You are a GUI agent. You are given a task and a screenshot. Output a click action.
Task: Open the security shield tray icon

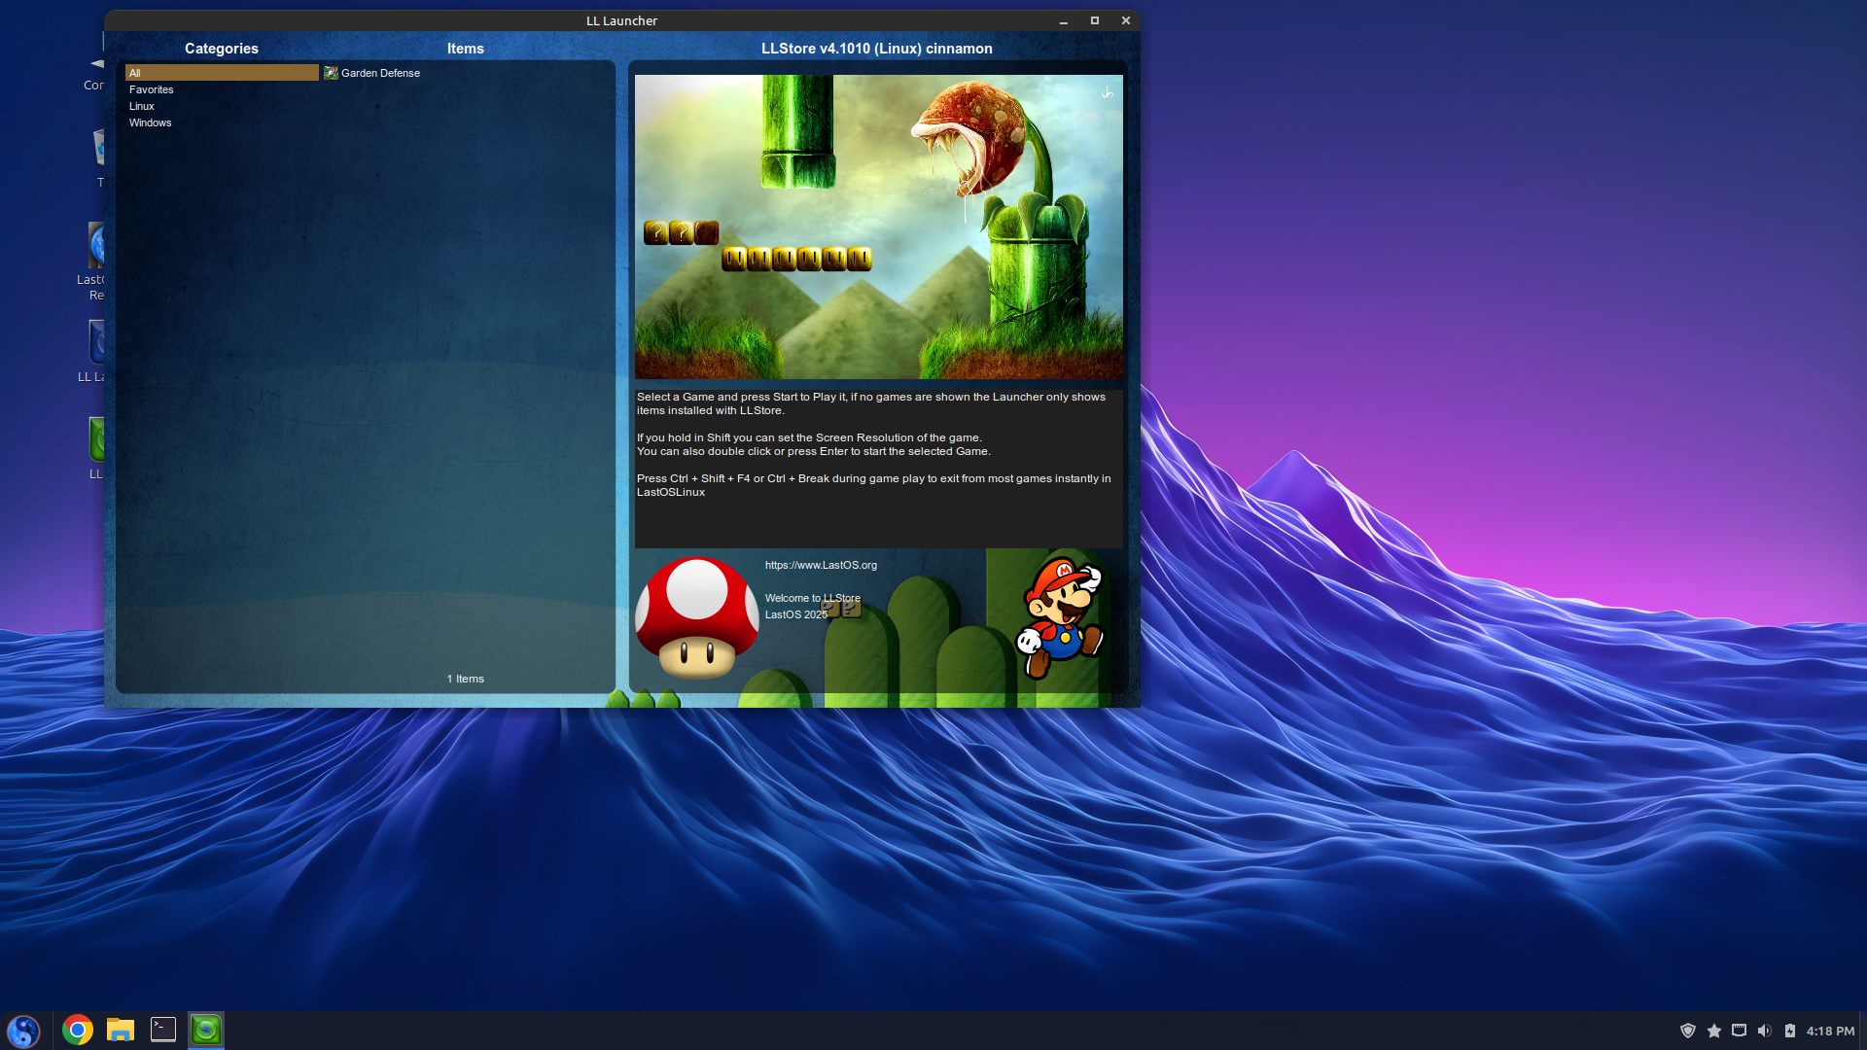(1688, 1031)
